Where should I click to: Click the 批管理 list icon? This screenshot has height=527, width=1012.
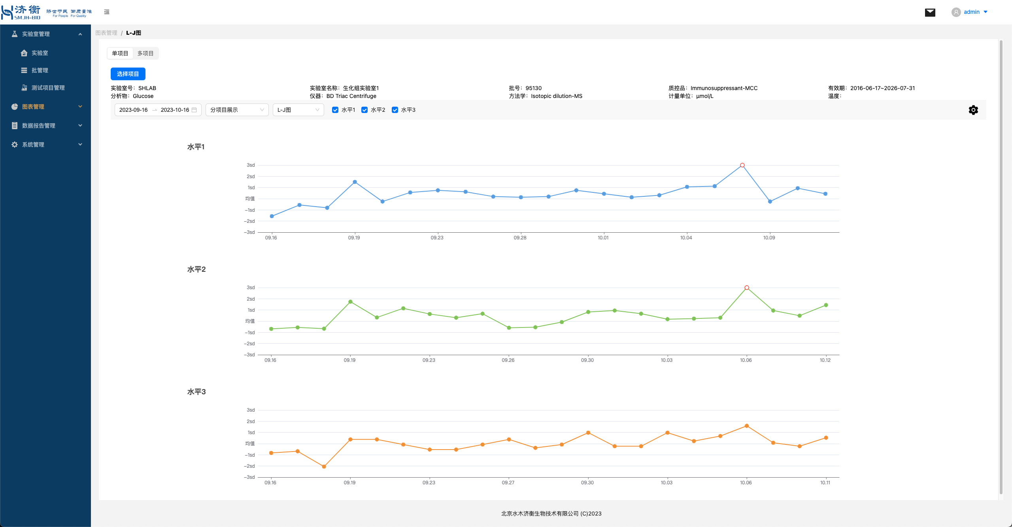(24, 70)
